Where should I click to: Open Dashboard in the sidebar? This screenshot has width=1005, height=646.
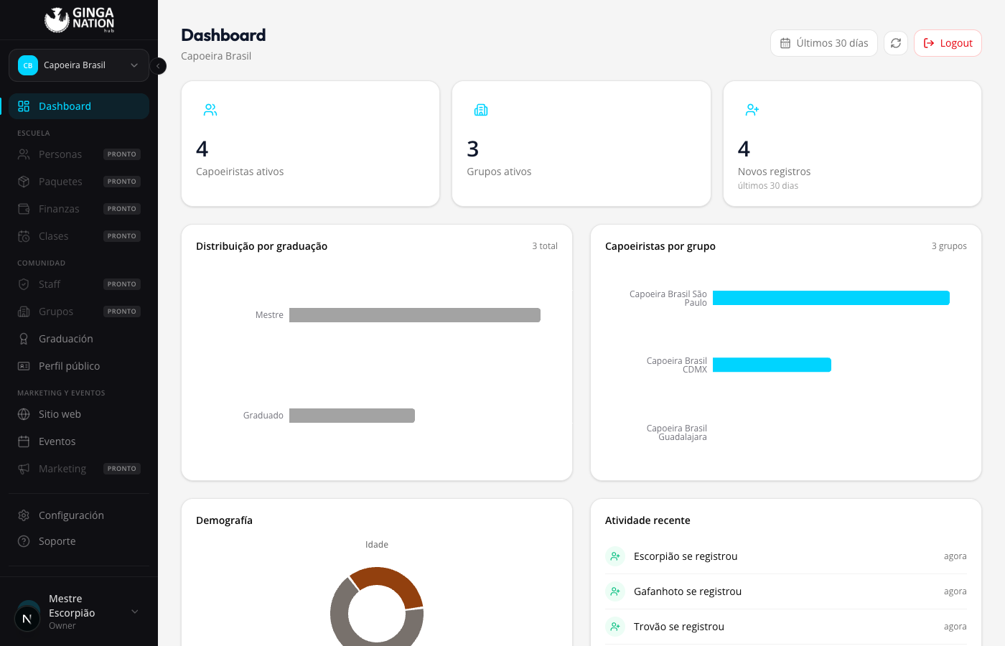[x=79, y=106]
